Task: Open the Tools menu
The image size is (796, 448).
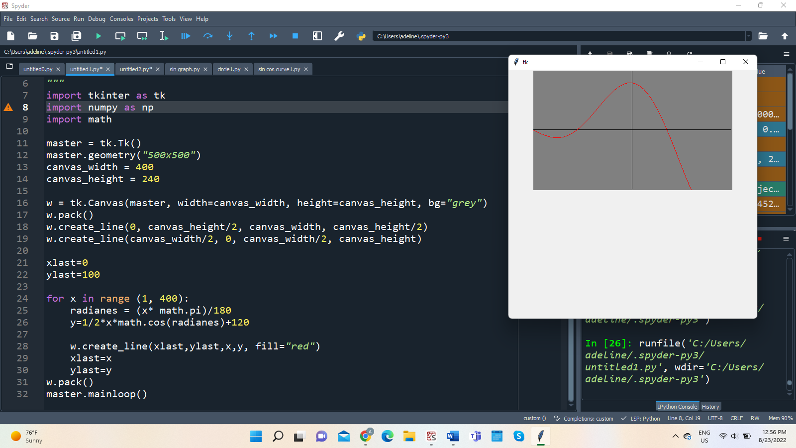Action: 169,19
